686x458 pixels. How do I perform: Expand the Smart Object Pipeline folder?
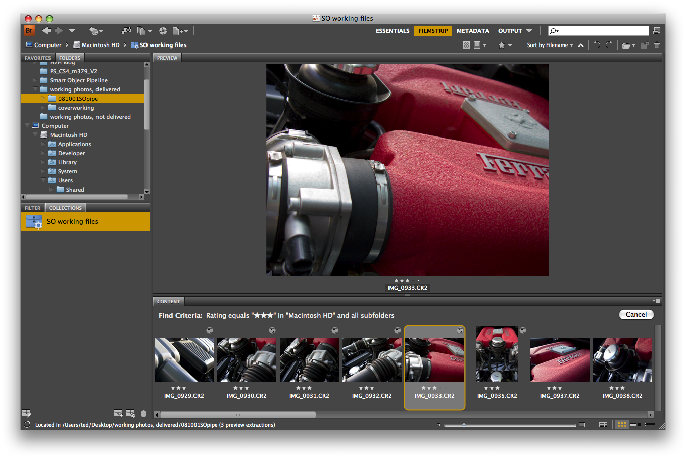[x=35, y=80]
